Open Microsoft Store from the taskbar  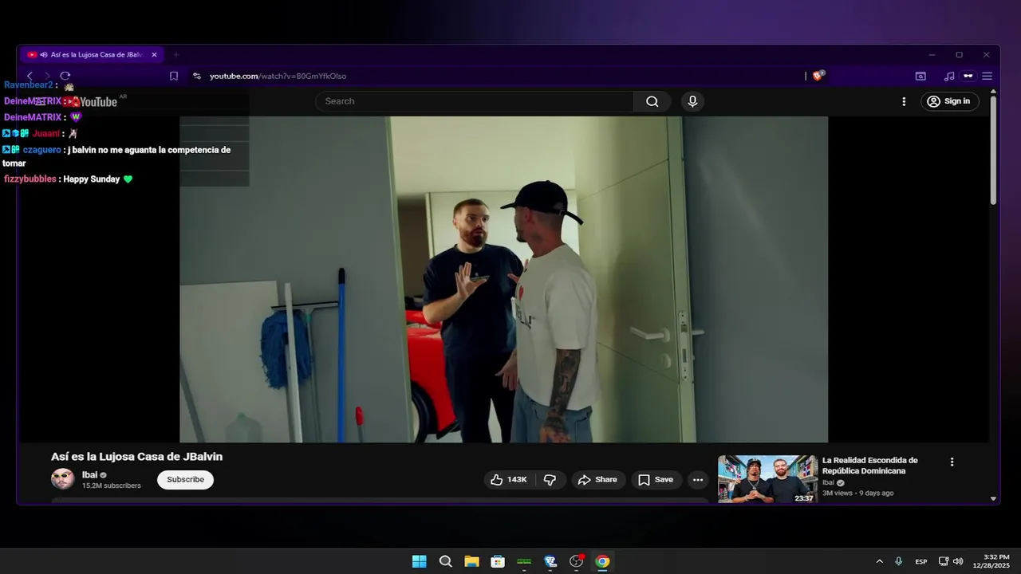click(498, 561)
